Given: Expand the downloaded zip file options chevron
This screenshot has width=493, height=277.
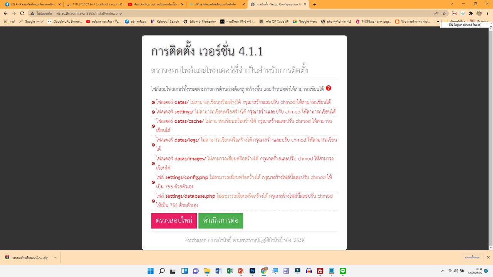Looking at the screenshot, I should pos(55,257).
